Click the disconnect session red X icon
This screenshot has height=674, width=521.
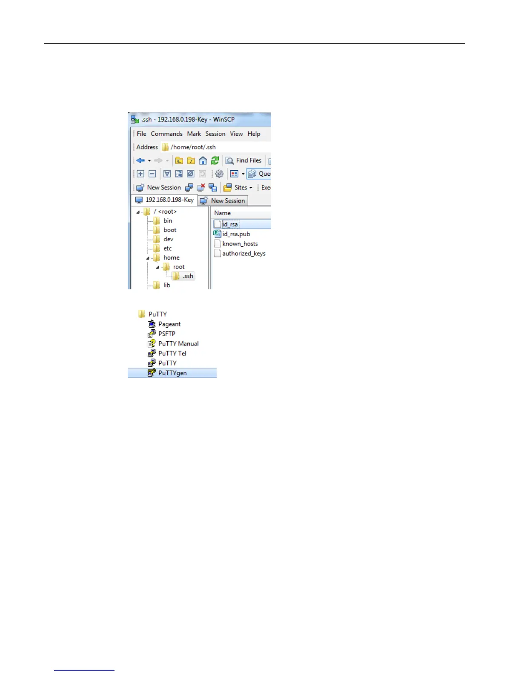[201, 187]
